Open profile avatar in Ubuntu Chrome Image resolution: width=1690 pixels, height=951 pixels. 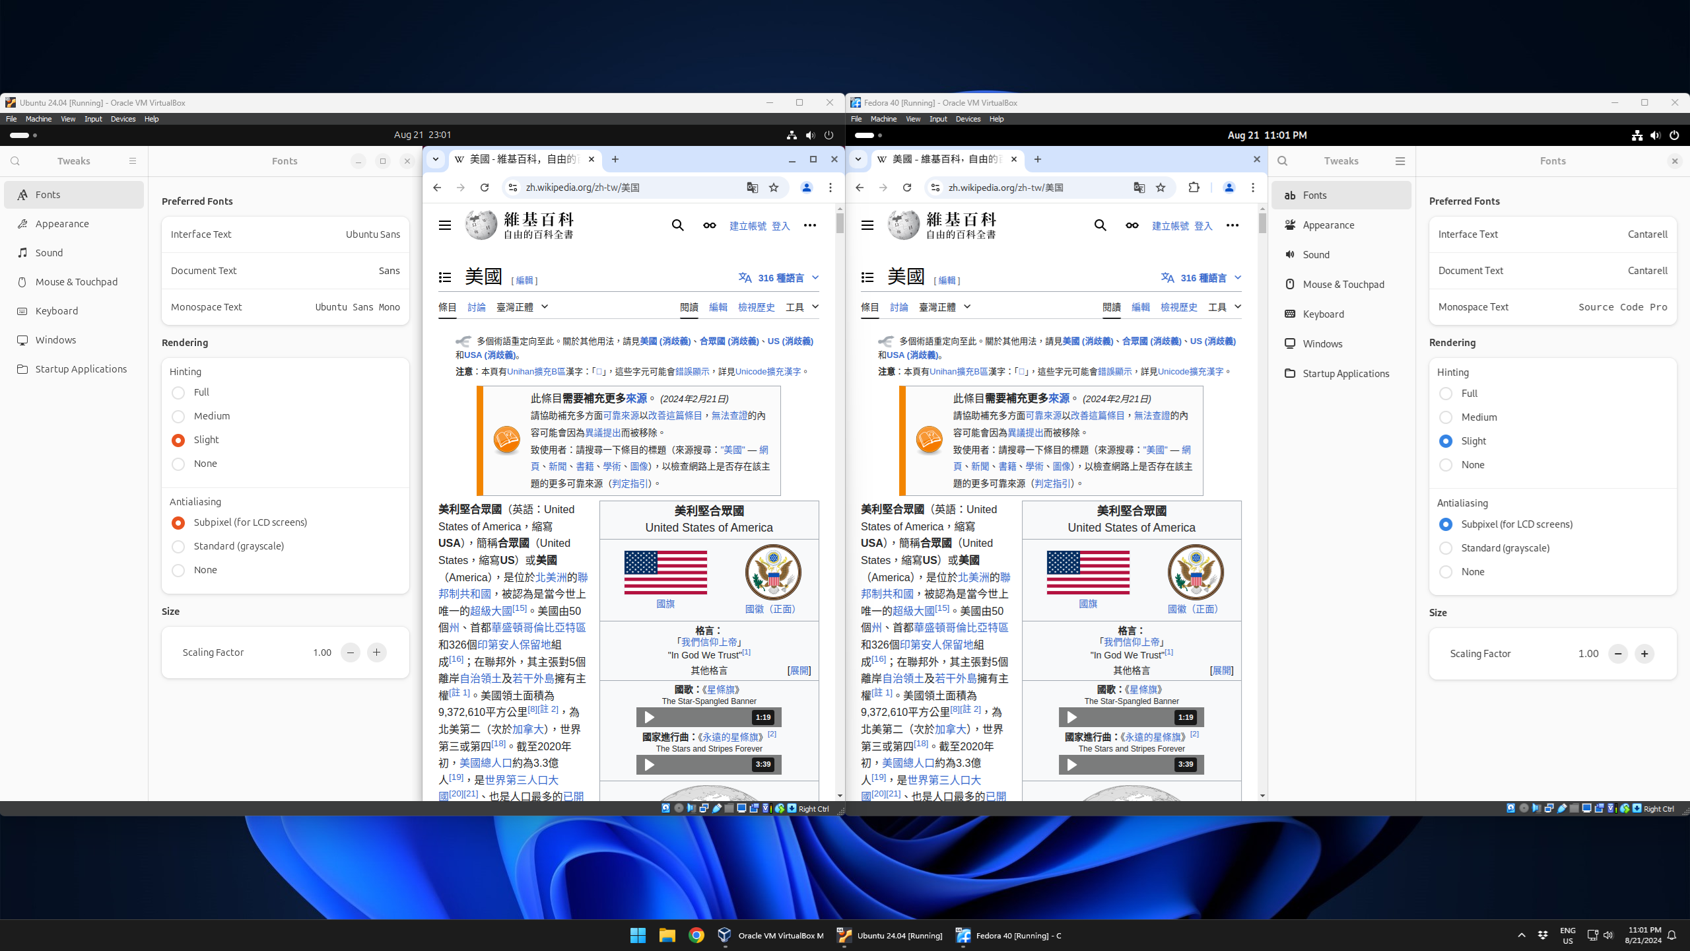click(x=807, y=188)
